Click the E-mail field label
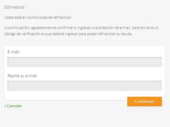The width and height of the screenshot is (170, 127). (x=13, y=52)
